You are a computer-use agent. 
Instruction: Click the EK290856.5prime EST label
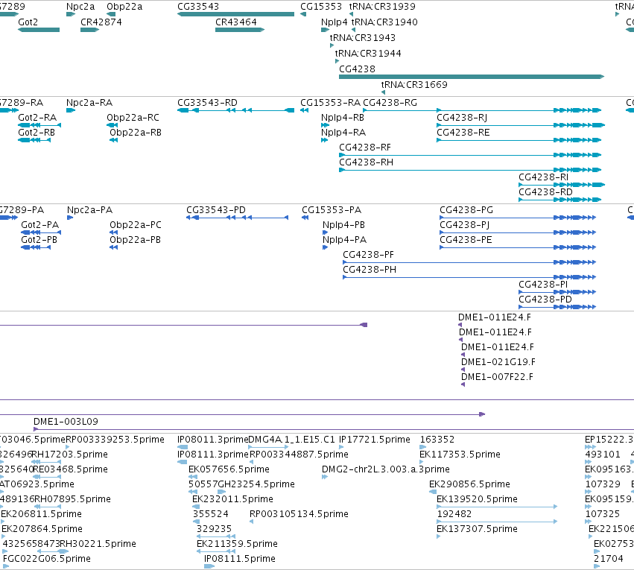point(470,484)
